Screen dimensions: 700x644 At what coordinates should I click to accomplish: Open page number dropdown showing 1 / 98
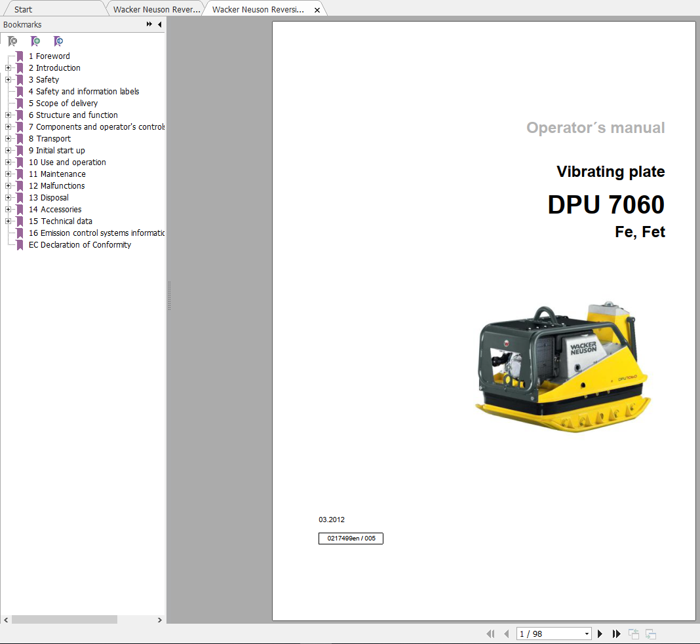click(587, 634)
